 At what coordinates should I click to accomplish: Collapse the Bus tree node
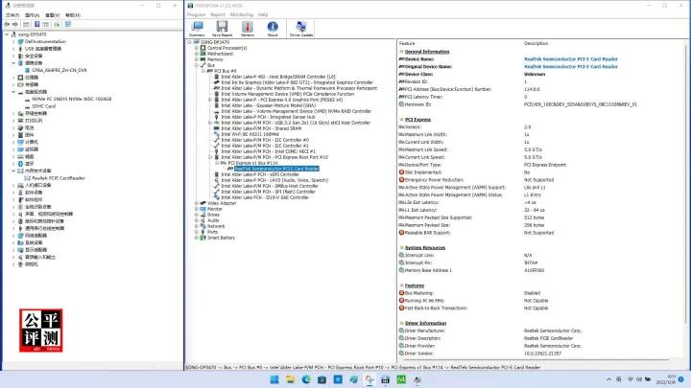(195, 65)
